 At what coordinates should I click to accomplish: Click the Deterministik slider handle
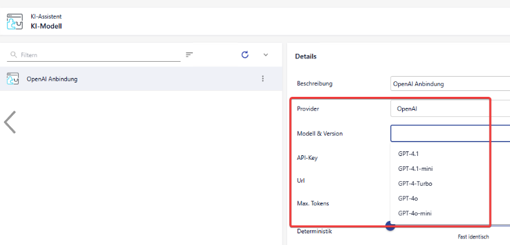click(390, 226)
